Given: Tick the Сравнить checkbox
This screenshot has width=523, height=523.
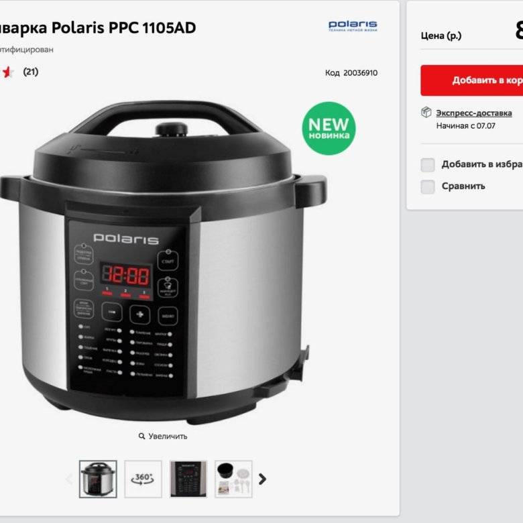Looking at the screenshot, I should (428, 187).
